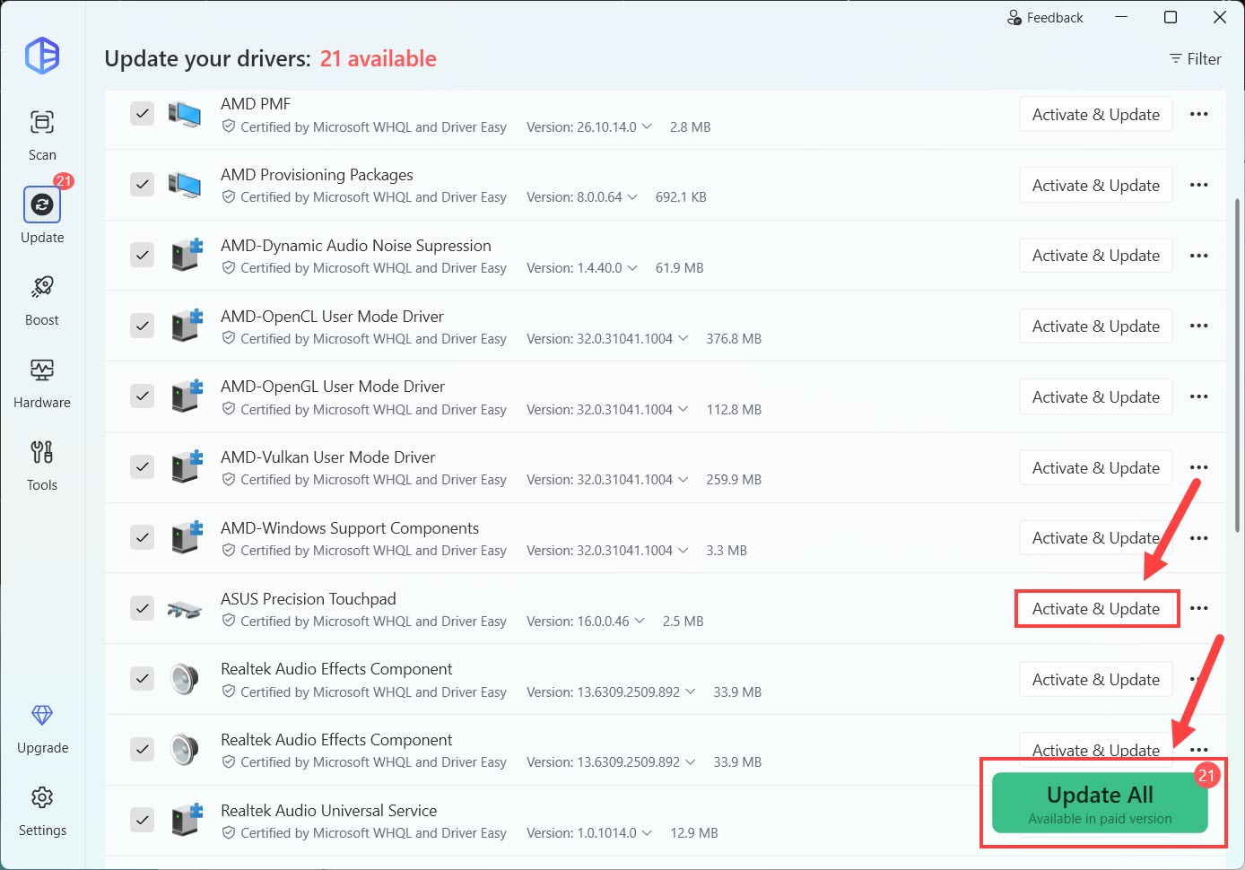The width and height of the screenshot is (1245, 870).
Task: Click the AMD-OpenCL driver component icon
Action: [x=187, y=325]
